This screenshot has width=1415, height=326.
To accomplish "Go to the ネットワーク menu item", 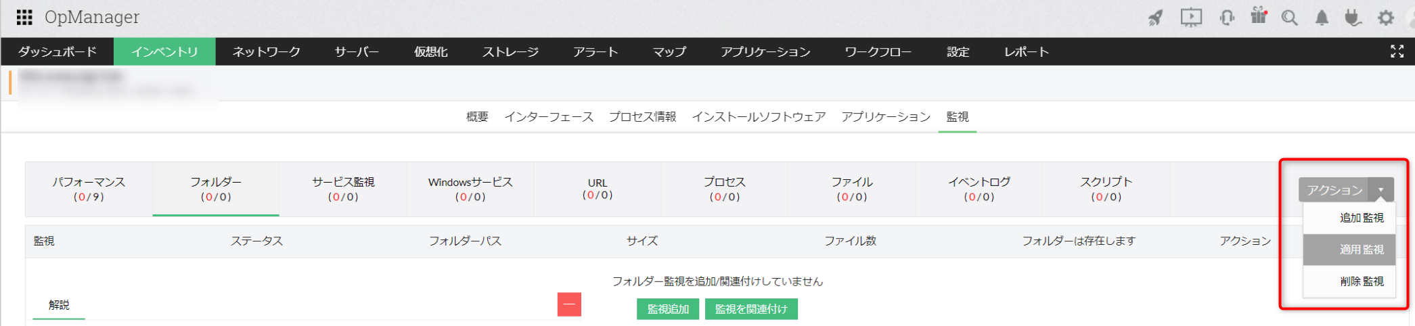I will click(x=266, y=51).
